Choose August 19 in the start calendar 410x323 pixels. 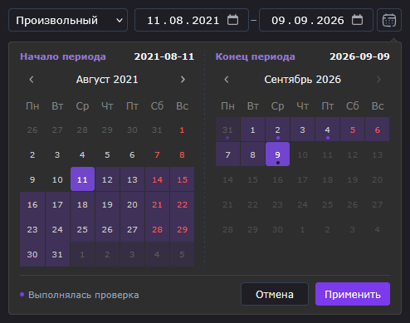click(107, 204)
